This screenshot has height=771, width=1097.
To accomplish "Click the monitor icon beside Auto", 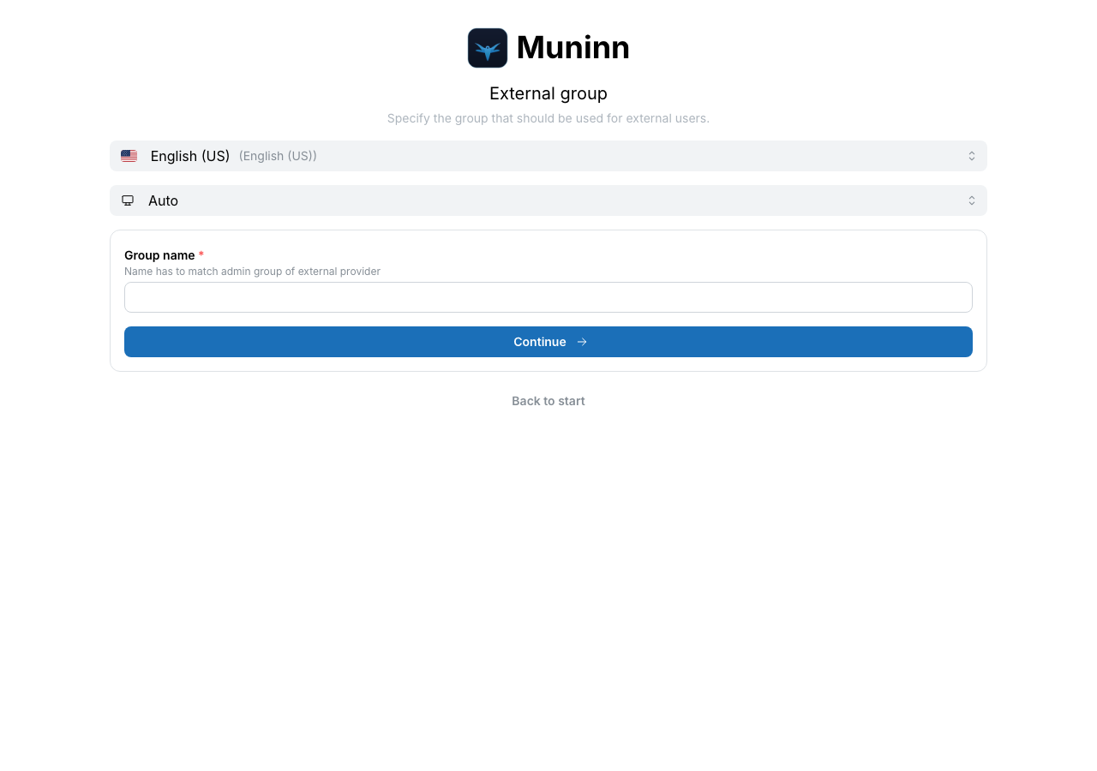I will 128,200.
